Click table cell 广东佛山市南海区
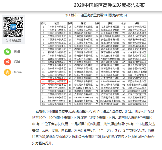This screenshot has height=150, width=162. pos(57,30)
